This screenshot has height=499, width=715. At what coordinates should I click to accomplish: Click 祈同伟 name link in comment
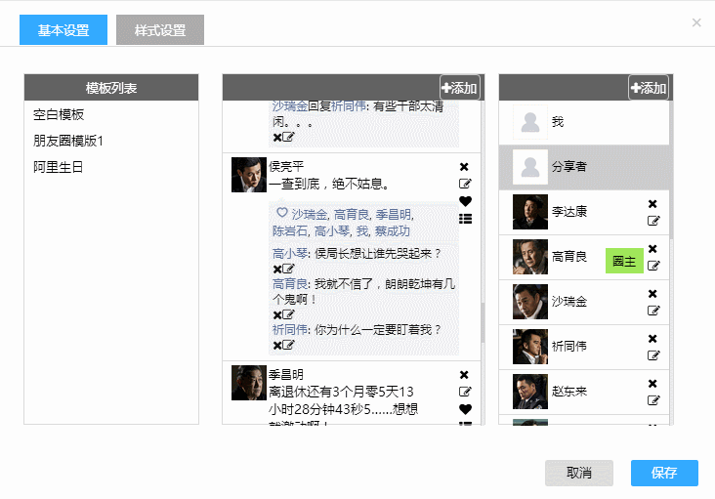tap(290, 329)
